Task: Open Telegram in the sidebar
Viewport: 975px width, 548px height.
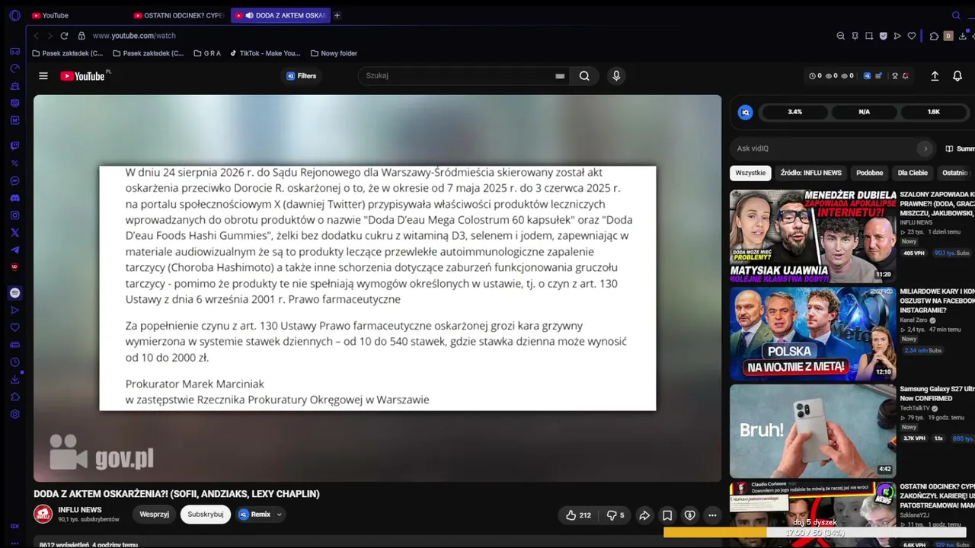Action: point(14,250)
